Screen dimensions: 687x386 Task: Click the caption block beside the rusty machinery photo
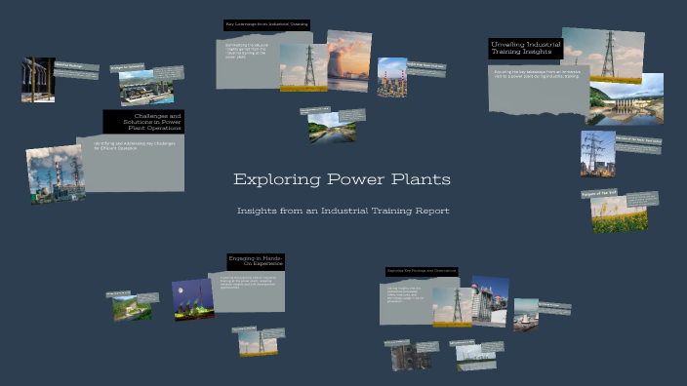pyautogui.click(x=427, y=347)
